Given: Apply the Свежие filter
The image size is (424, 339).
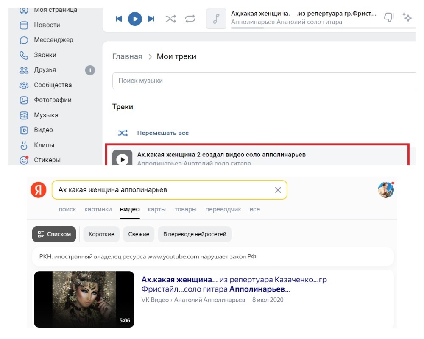Looking at the screenshot, I should (x=139, y=234).
